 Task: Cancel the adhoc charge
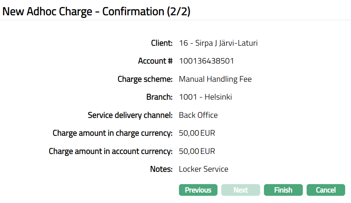coord(326,190)
